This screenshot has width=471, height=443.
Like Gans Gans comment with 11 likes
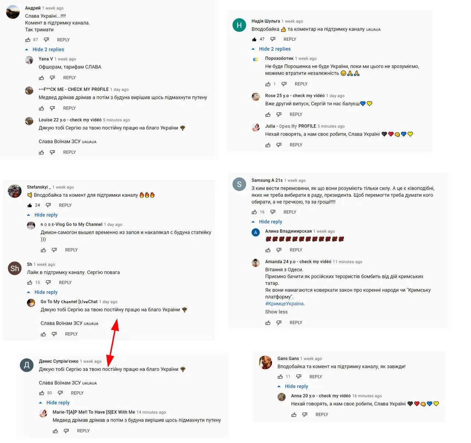click(280, 376)
